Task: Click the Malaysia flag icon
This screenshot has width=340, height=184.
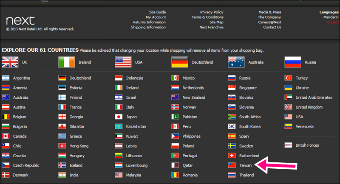Action: click(x=119, y=175)
